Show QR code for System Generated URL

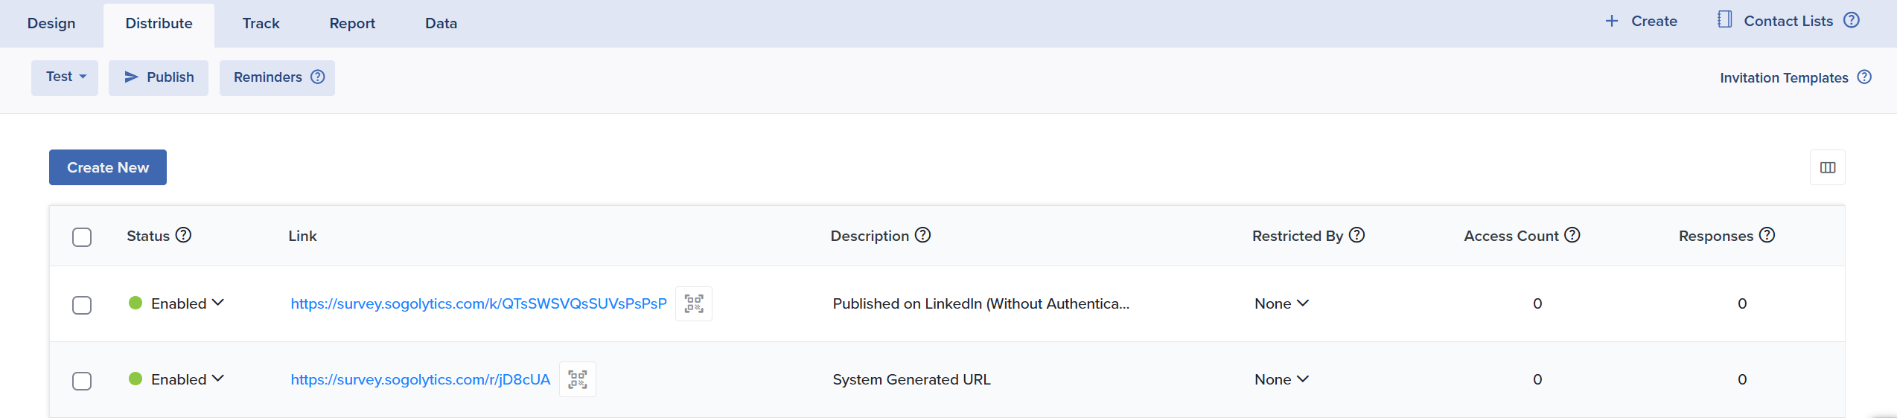[577, 379]
